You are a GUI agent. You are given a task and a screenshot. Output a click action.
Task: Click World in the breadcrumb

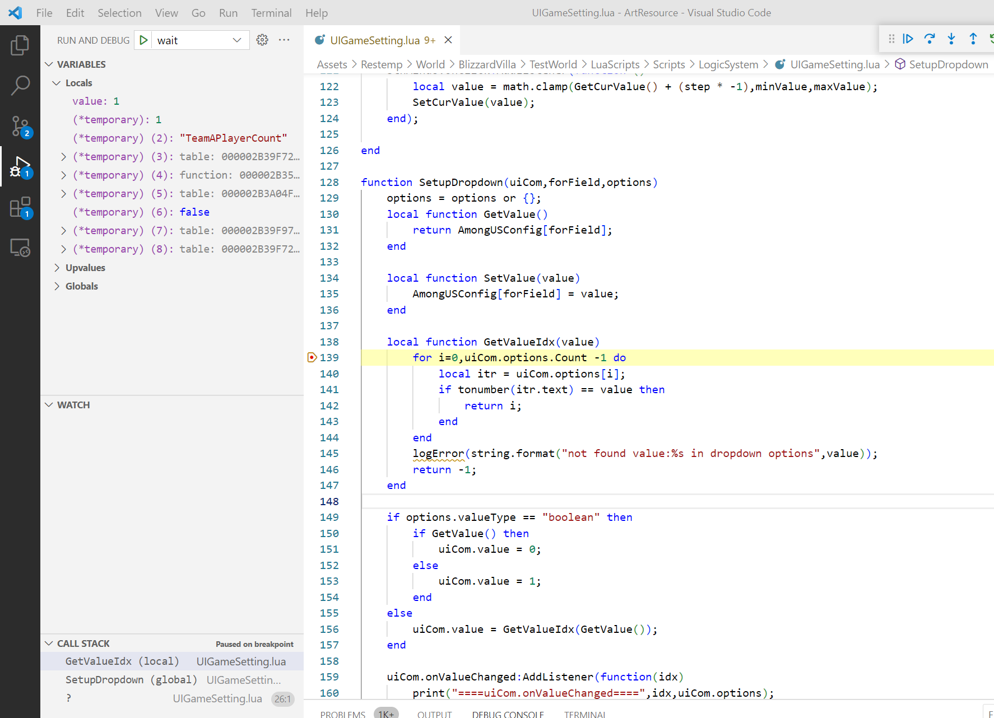point(430,64)
